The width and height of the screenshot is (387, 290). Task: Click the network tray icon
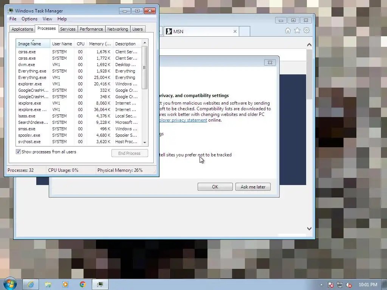[x=340, y=285]
